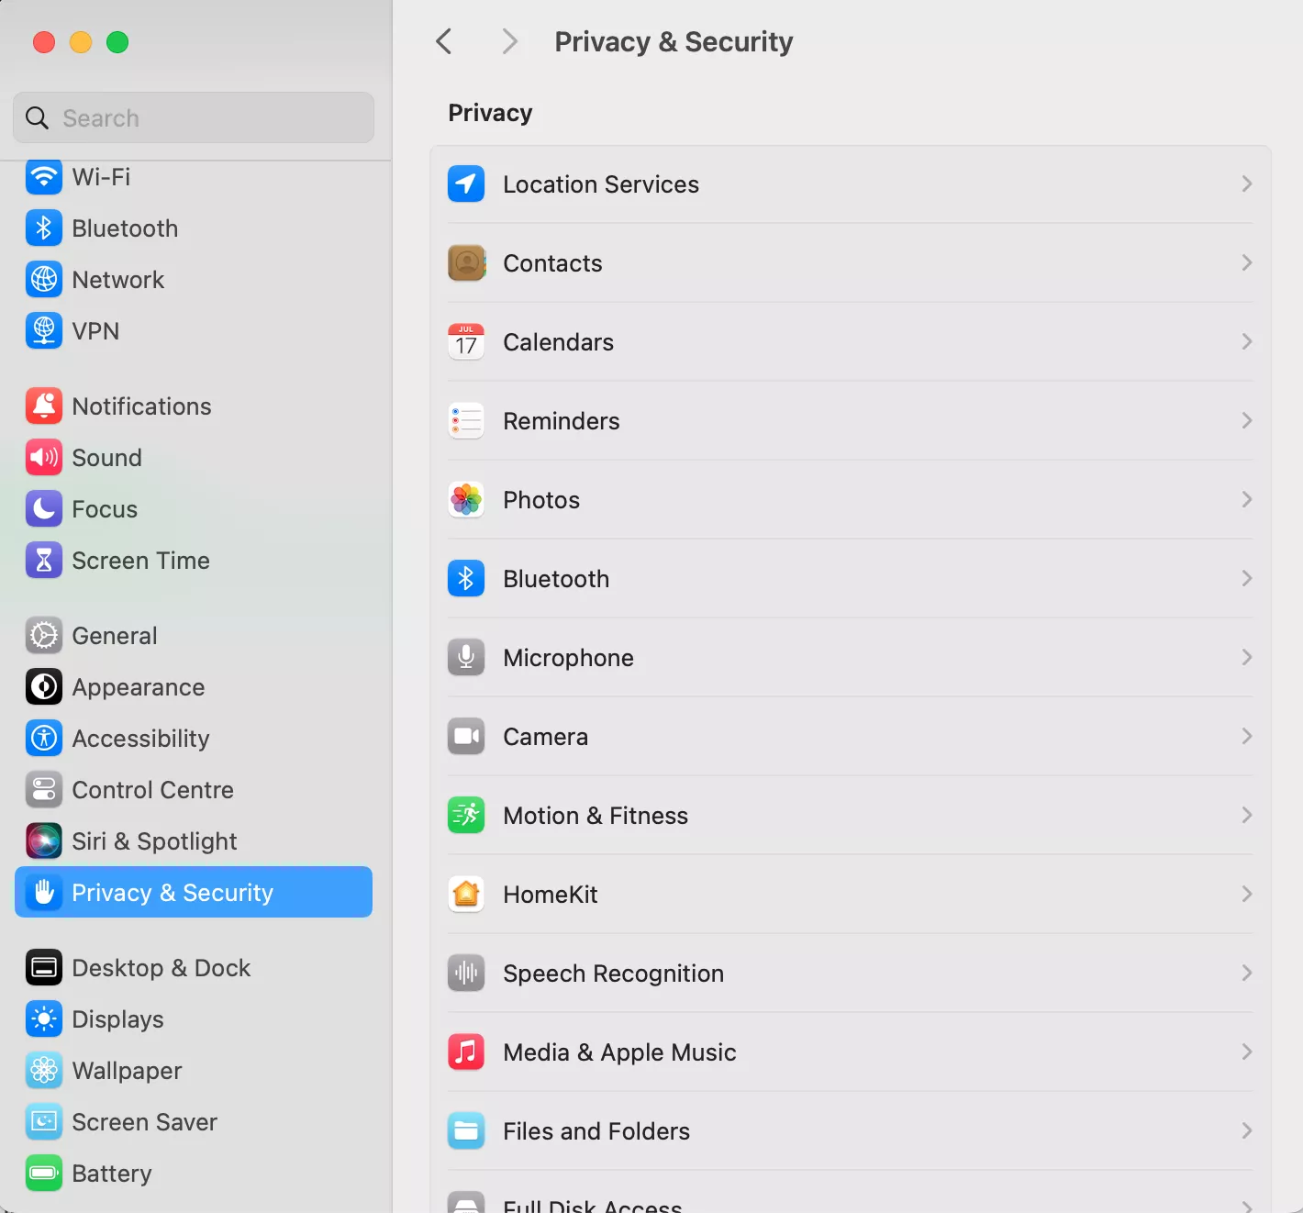Expand the Contacts row chevron
Image resolution: width=1303 pixels, height=1213 pixels.
[1246, 263]
